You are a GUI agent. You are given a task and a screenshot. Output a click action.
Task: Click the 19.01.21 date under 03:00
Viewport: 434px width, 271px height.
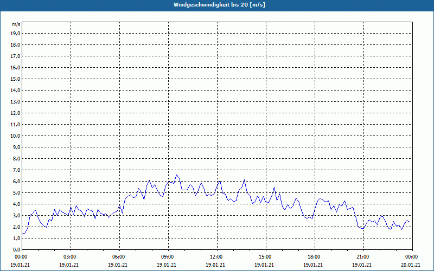69,264
